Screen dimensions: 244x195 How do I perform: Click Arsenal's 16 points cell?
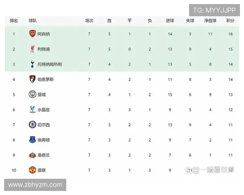click(x=231, y=34)
